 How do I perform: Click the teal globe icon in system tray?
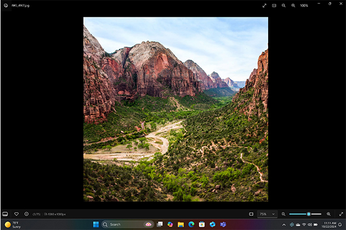pyautogui.click(x=292, y=225)
